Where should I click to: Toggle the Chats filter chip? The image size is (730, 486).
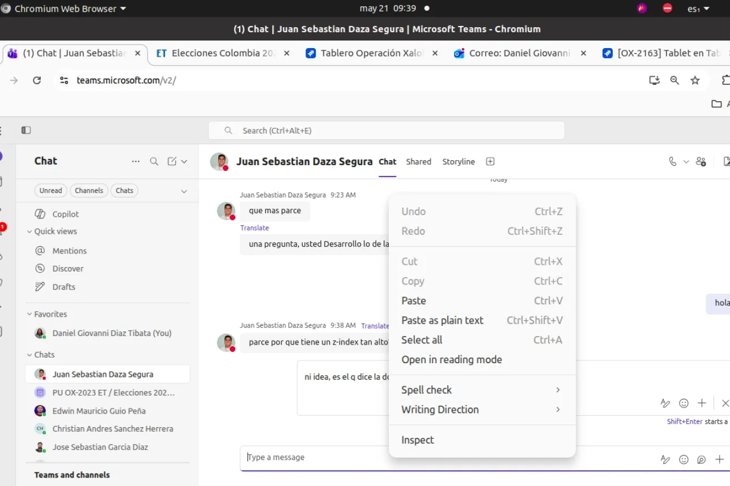(x=124, y=191)
